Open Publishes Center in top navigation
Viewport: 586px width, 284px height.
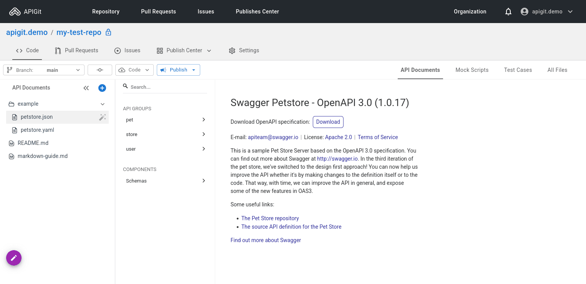[x=257, y=12]
